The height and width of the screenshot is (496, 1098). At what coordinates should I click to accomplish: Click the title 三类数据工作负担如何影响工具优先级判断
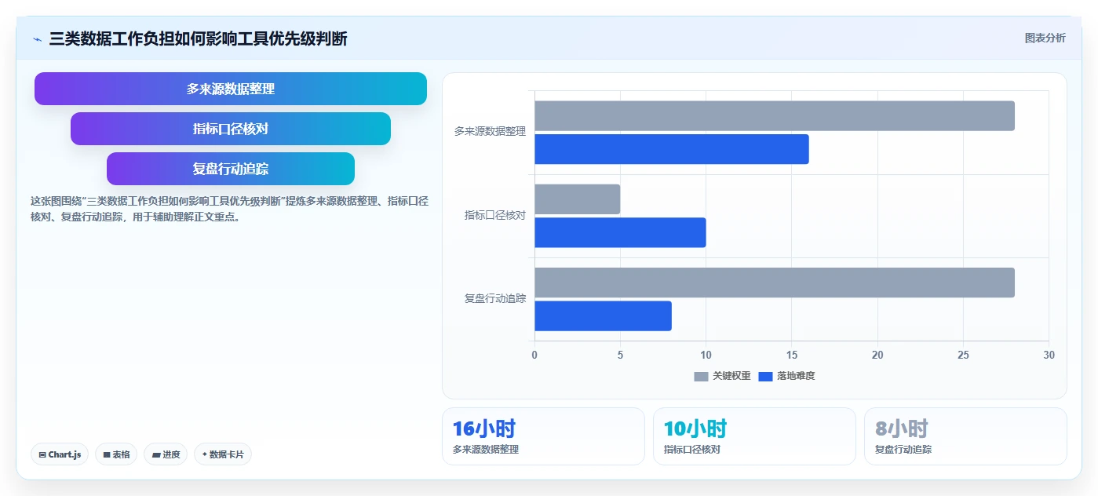198,38
